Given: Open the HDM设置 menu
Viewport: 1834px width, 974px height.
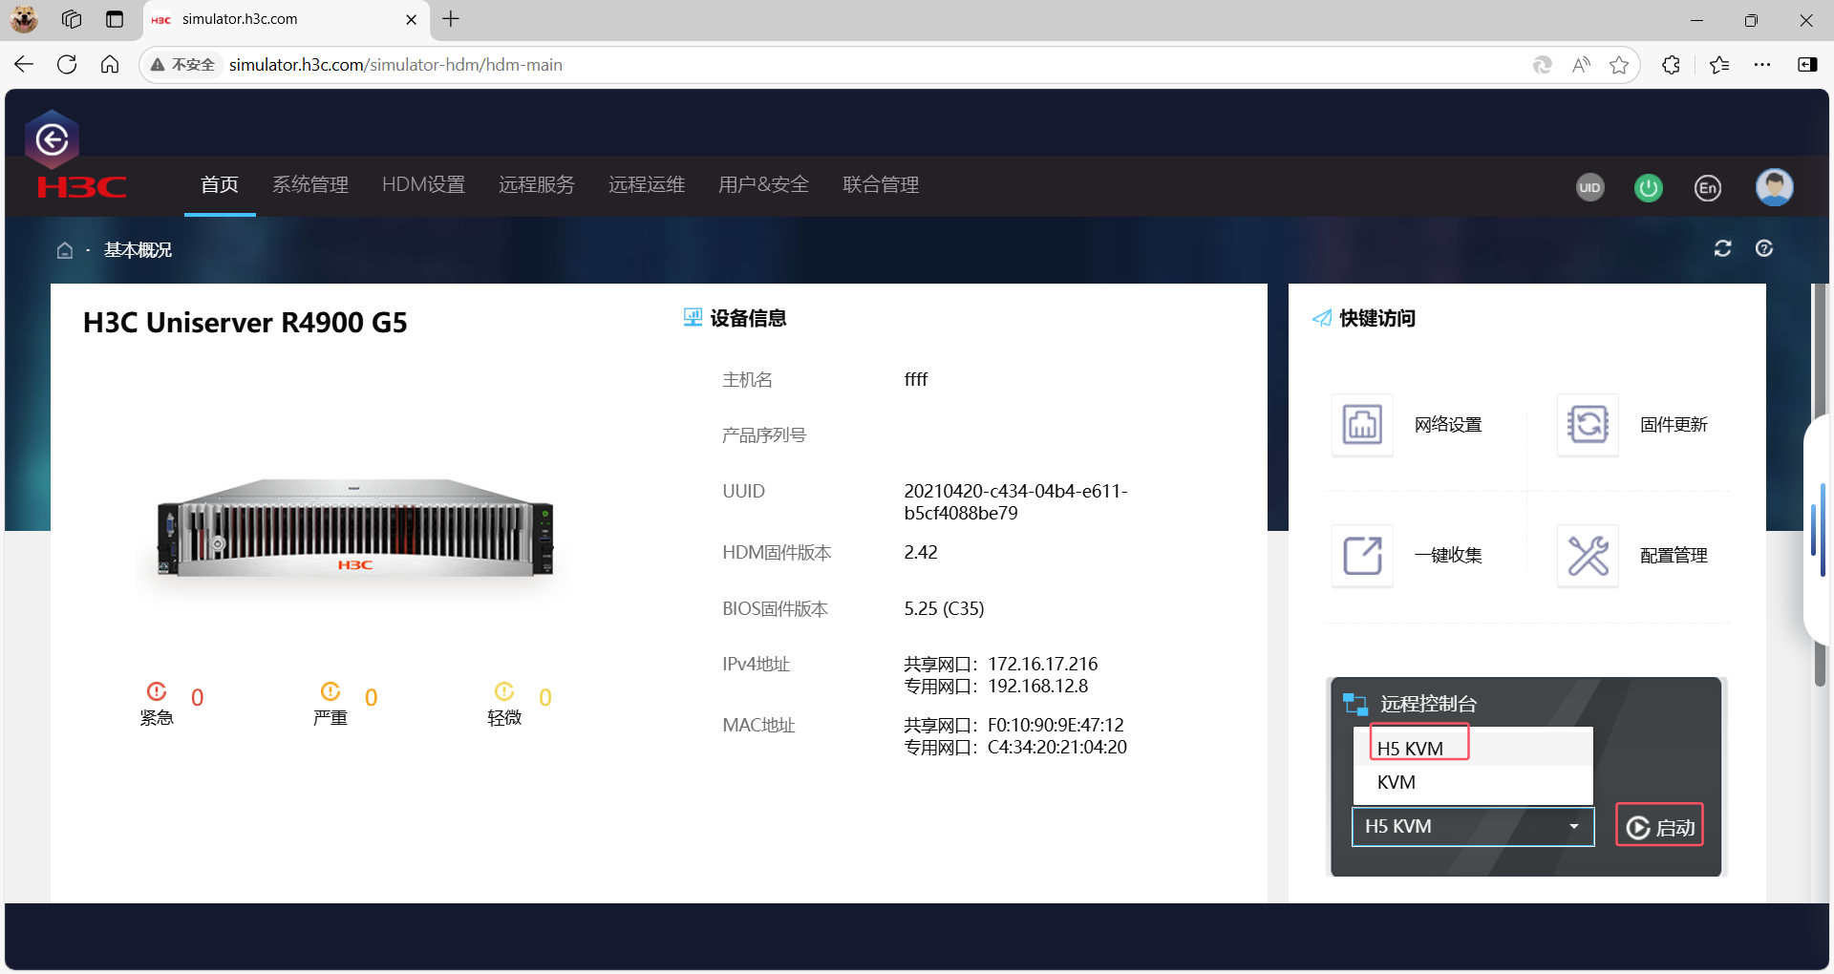Looking at the screenshot, I should coord(423,184).
